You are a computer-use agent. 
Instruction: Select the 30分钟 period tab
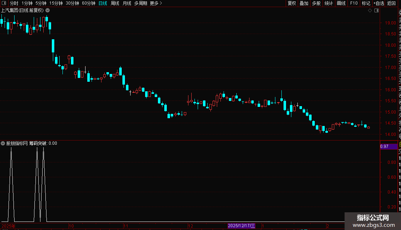pos(72,3)
